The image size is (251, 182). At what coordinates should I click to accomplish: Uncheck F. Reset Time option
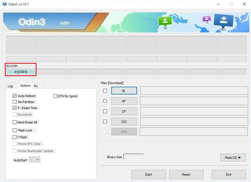coord(14,108)
